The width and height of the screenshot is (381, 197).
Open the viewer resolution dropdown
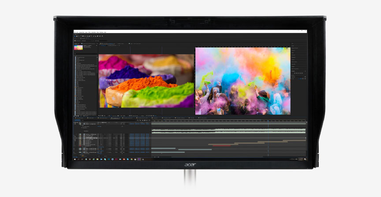point(123,116)
